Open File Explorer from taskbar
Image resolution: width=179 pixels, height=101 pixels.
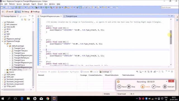coord(28,98)
